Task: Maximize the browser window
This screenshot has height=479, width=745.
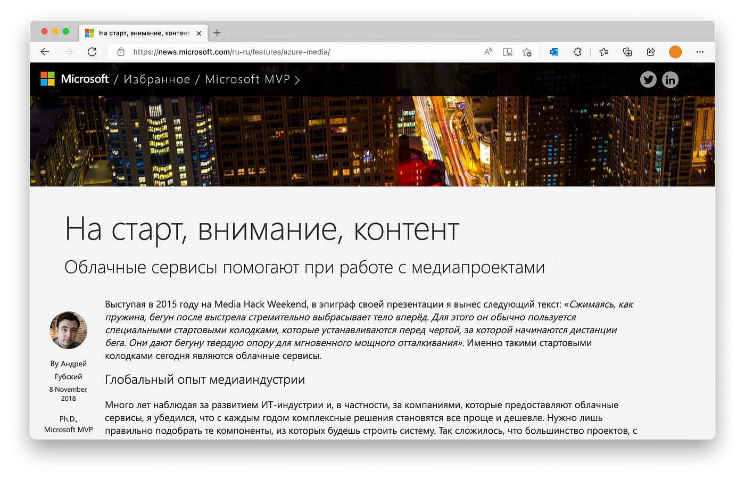Action: coord(66,31)
